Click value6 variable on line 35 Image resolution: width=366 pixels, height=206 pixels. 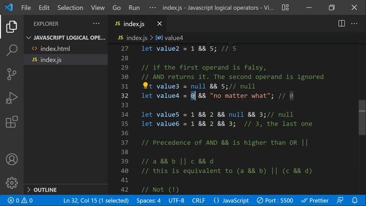tap(168, 124)
